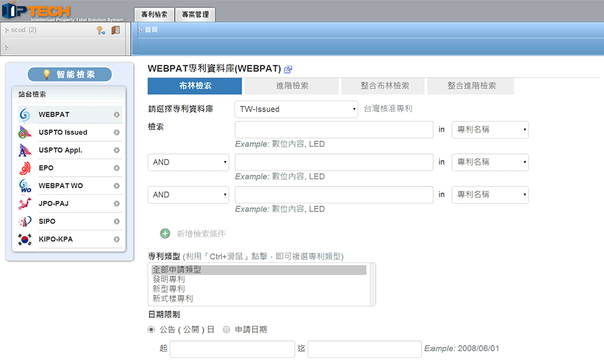Open first row 專利名稱 field dropdown
The image size is (604, 362).
pos(490,130)
